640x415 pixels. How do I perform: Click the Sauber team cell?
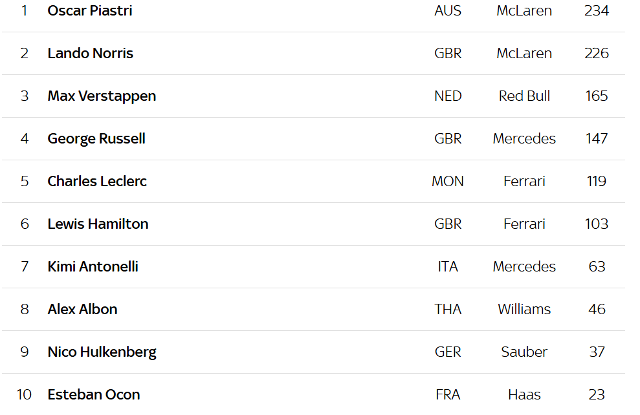[524, 352]
